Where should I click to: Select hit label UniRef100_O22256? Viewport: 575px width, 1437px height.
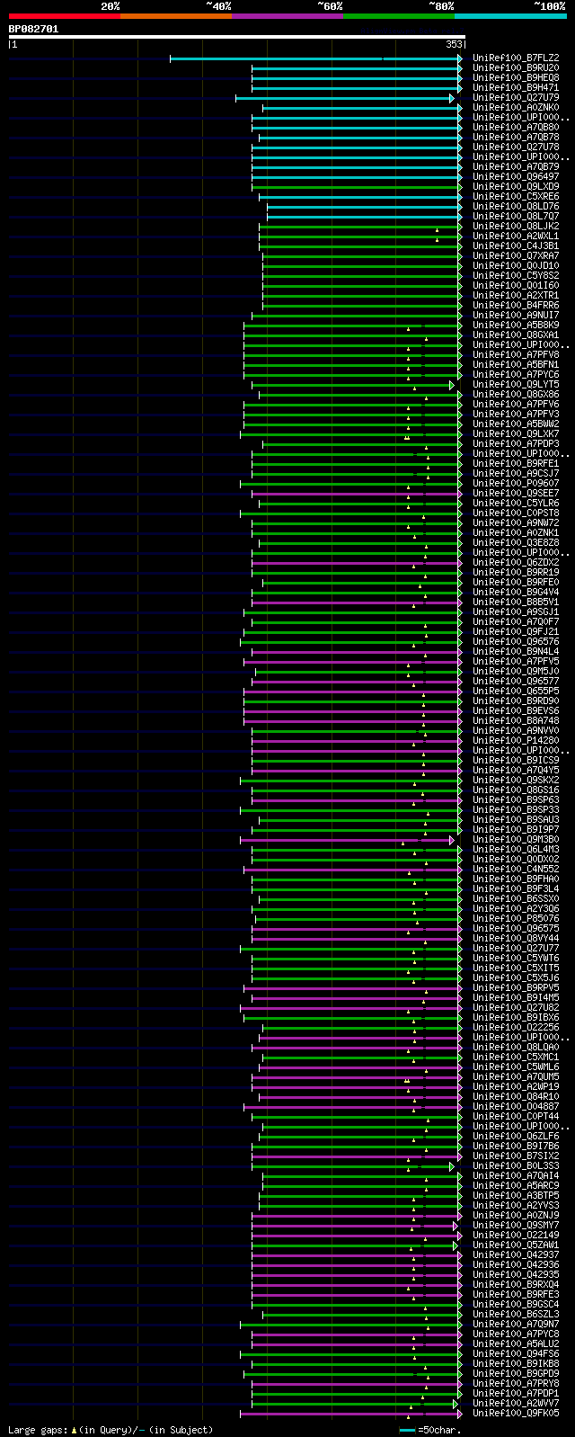tap(516, 1028)
